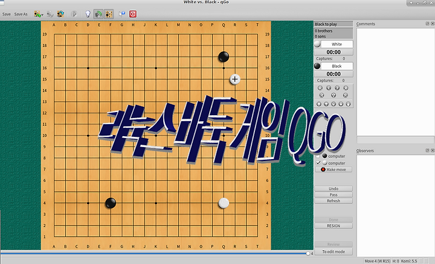Image resolution: width=435 pixels, height=264 pixels.
Task: Click the Pass button
Action: [333, 195]
